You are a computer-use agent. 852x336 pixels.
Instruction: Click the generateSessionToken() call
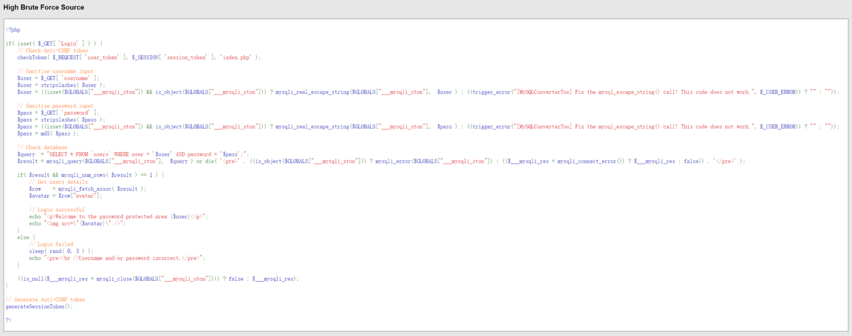coord(39,306)
